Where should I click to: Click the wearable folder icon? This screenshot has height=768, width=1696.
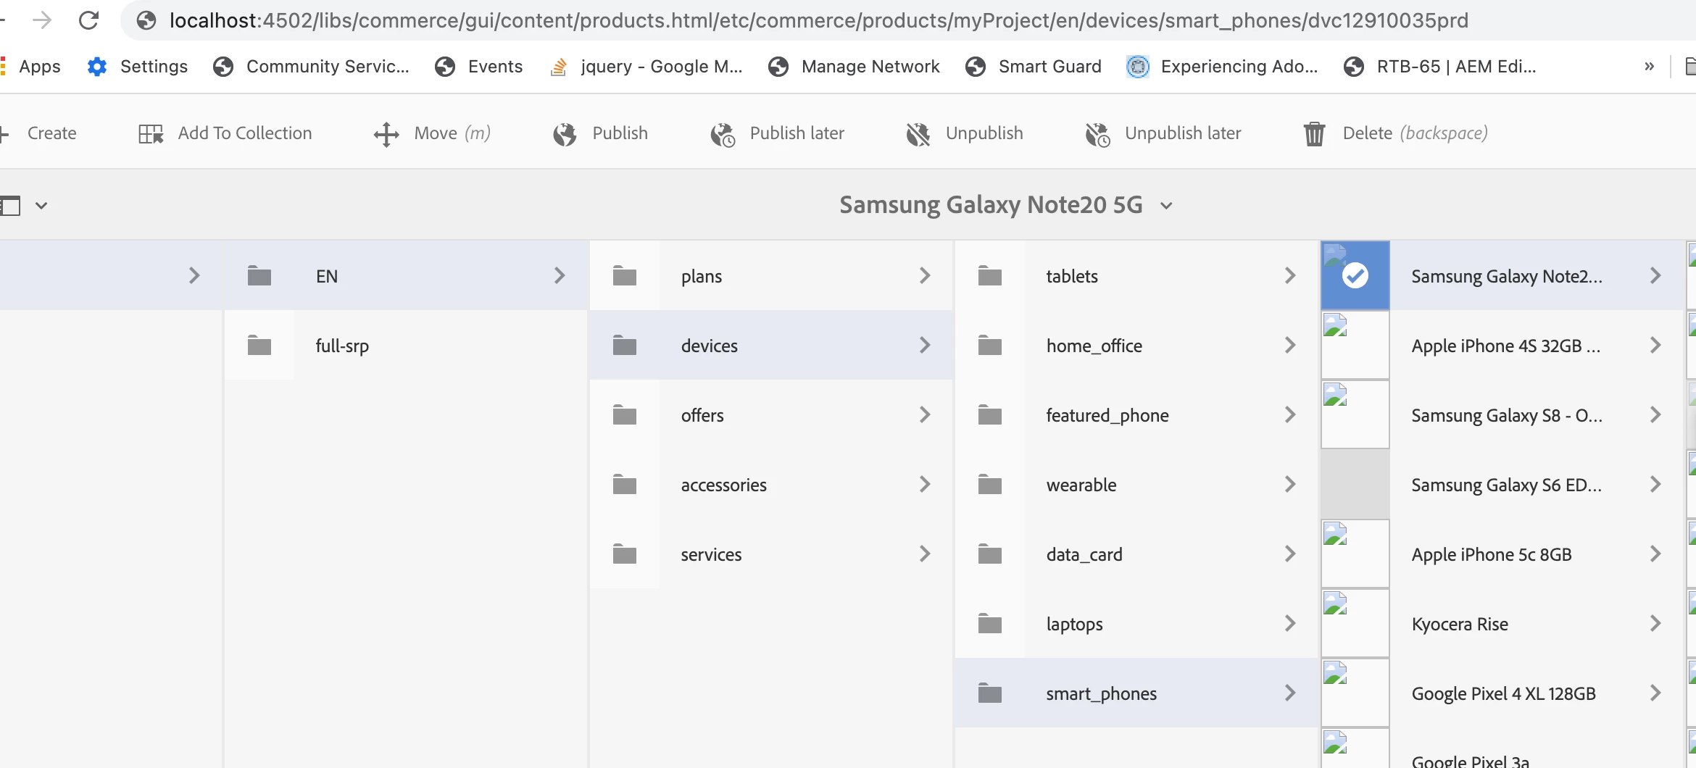click(x=990, y=485)
